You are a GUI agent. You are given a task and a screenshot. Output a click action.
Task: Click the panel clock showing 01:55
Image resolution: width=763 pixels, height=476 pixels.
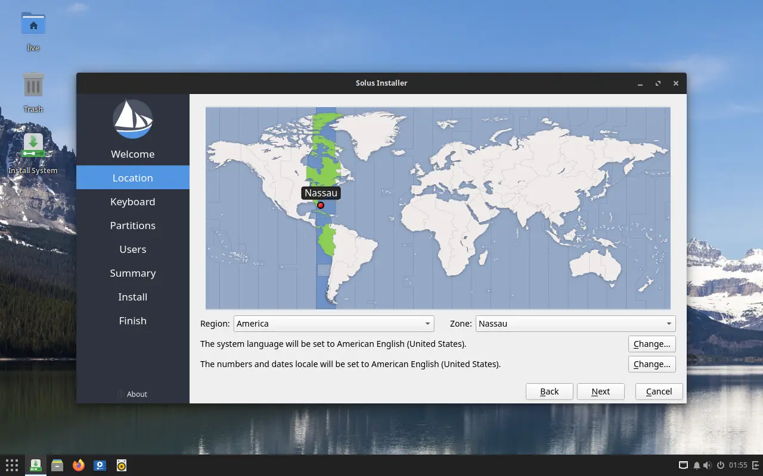pos(738,465)
